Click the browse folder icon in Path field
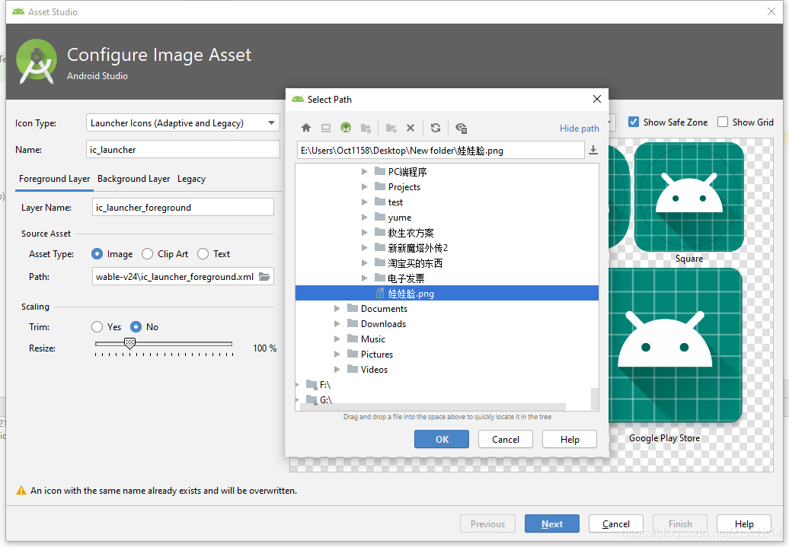789x547 pixels. 265,276
